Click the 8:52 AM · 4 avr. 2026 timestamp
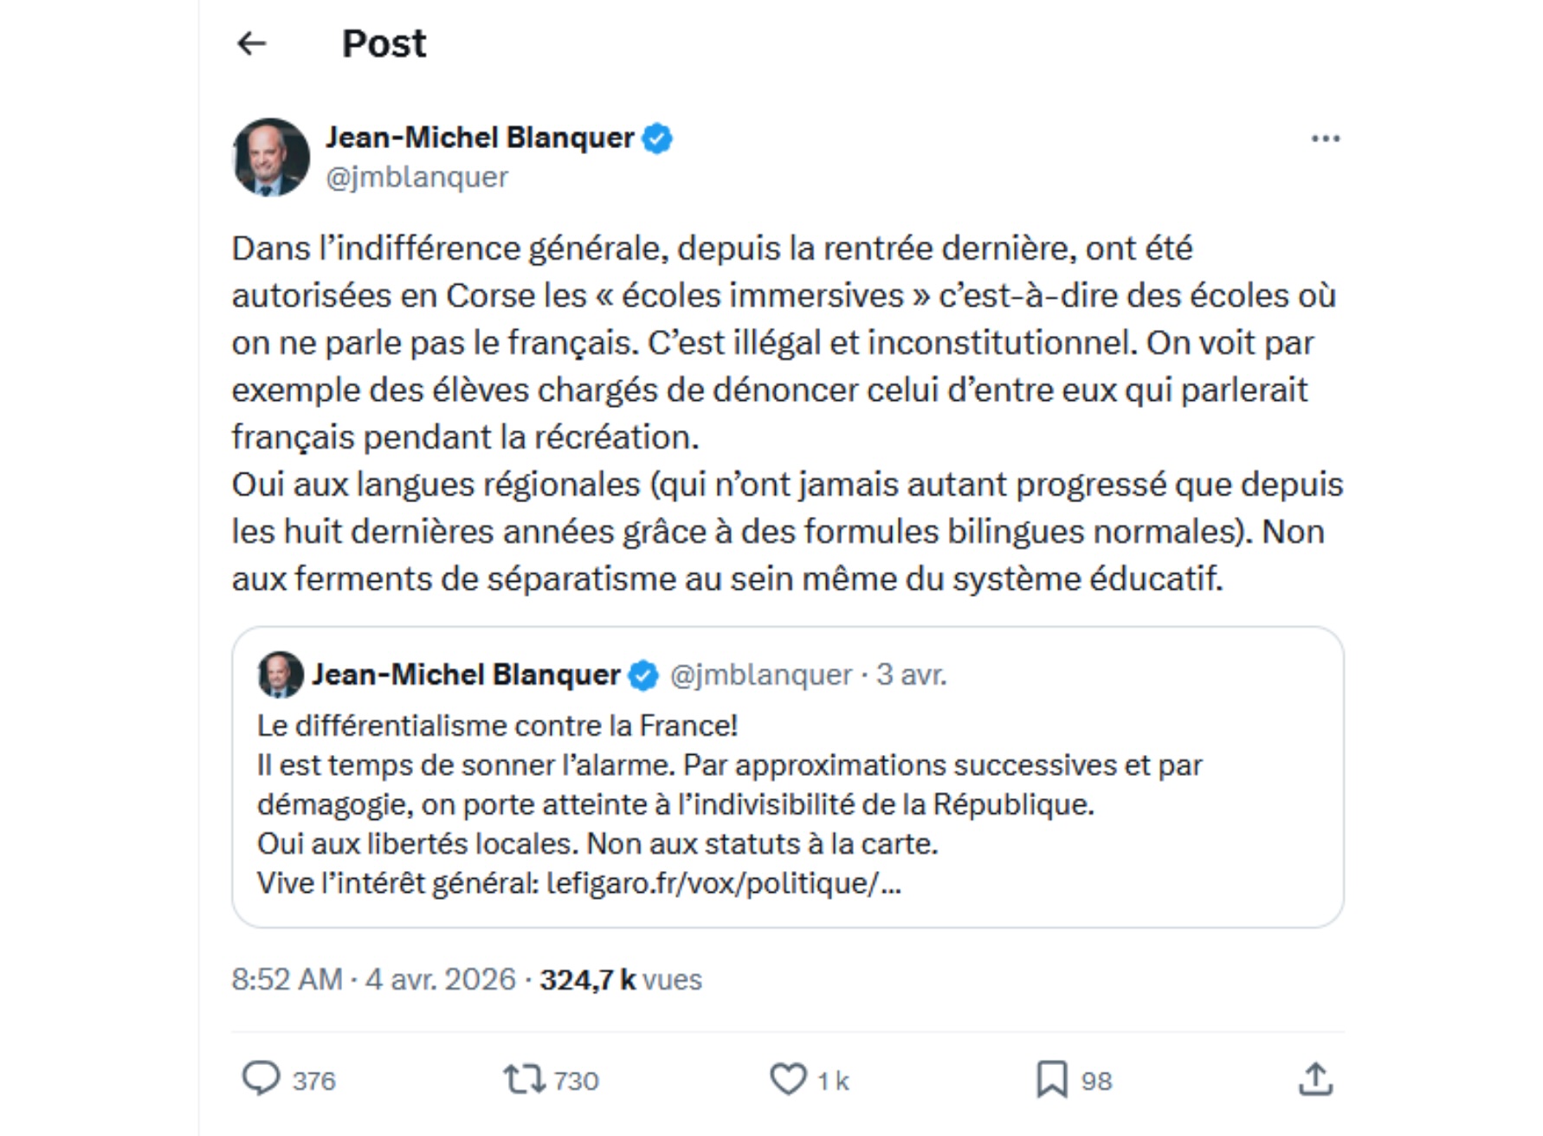This screenshot has width=1543, height=1136. point(373,979)
